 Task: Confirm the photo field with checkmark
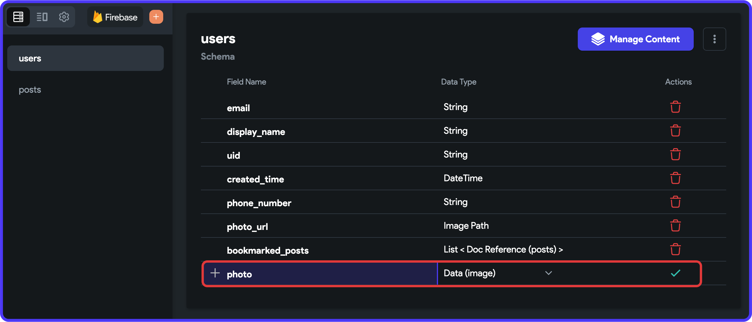point(675,273)
